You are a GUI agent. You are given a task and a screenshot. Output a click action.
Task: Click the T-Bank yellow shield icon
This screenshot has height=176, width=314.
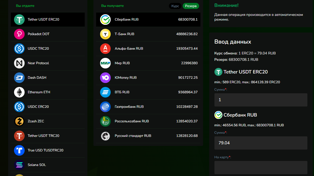coord(105,34)
